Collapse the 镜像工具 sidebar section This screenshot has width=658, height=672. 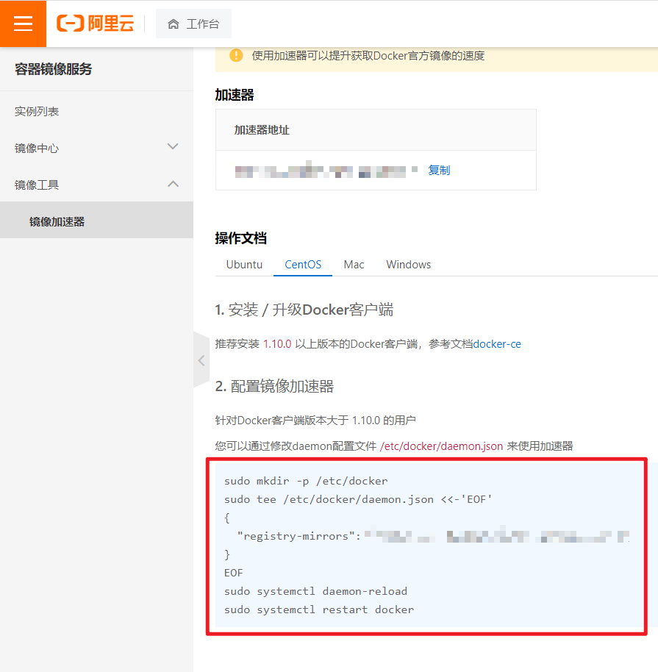pyautogui.click(x=173, y=184)
